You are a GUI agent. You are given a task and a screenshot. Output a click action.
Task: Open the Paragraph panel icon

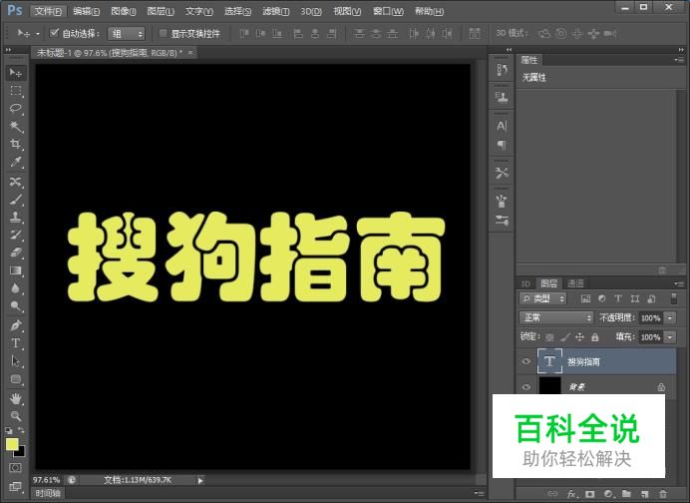[502, 145]
